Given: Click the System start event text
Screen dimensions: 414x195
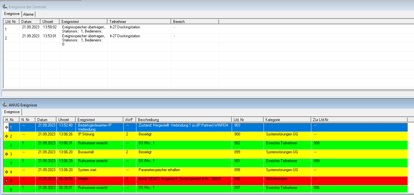Looking at the screenshot, I should click(87, 170).
